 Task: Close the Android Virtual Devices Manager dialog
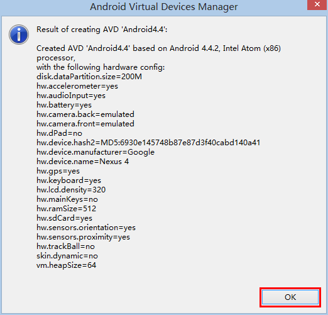pyautogui.click(x=317, y=4)
